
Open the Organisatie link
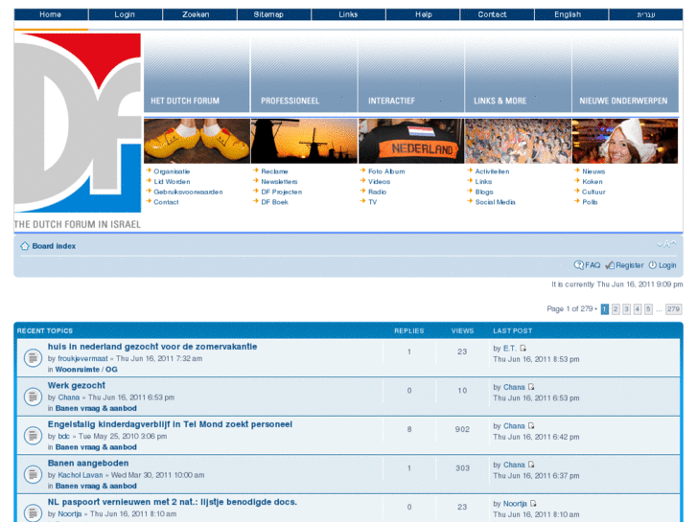click(172, 171)
